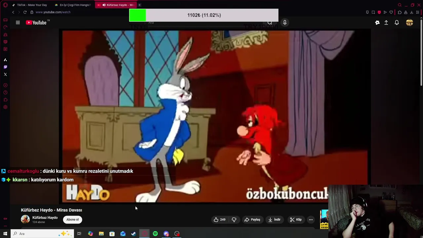Open Steam from the taskbar
423x238 pixels.
pyautogui.click(x=134, y=234)
